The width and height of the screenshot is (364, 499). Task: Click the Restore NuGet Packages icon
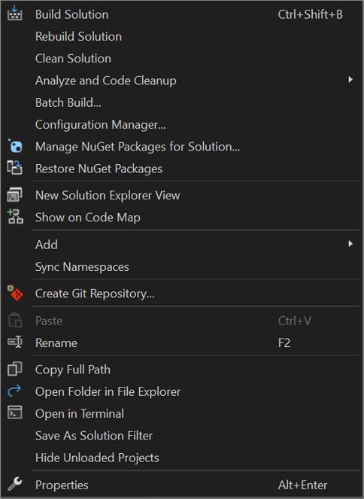14,168
